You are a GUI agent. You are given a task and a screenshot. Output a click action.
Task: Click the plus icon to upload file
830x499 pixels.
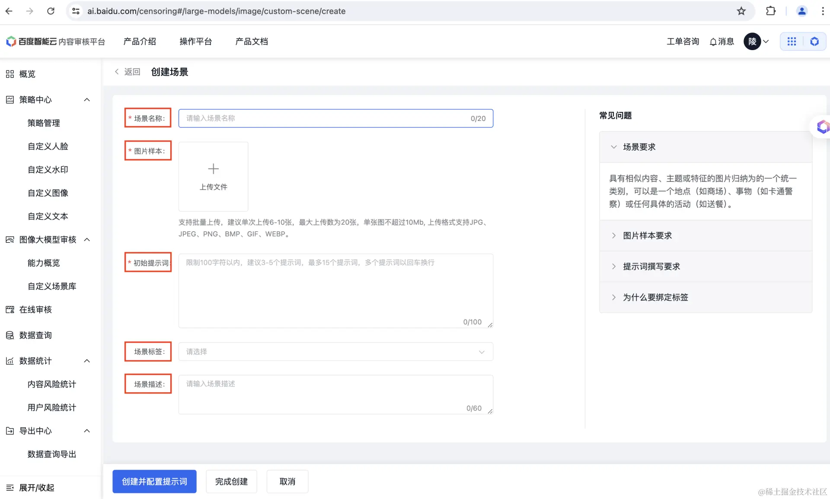[213, 169]
